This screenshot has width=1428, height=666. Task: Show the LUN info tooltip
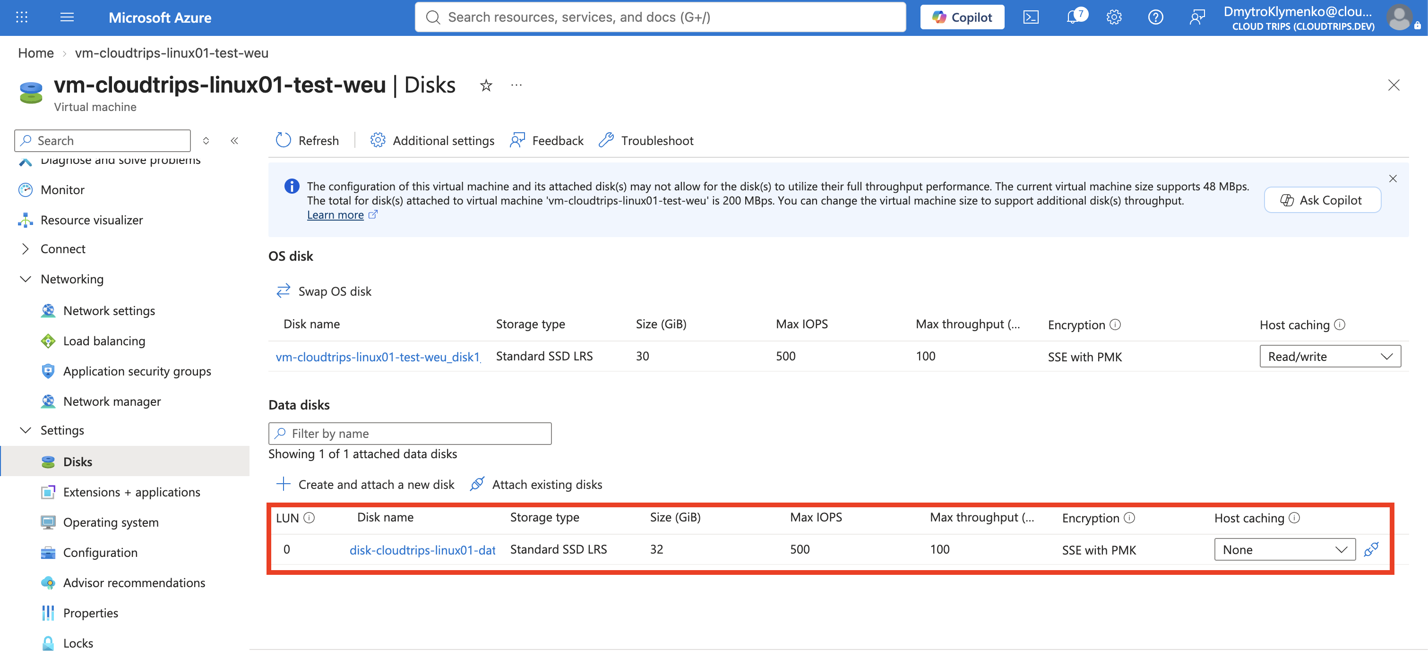[x=310, y=518]
